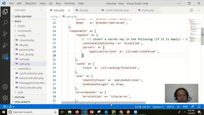This screenshot has height=115, width=204.
Task: Click the Visual Studio Code taskbar icon
Action: [x=84, y=112]
